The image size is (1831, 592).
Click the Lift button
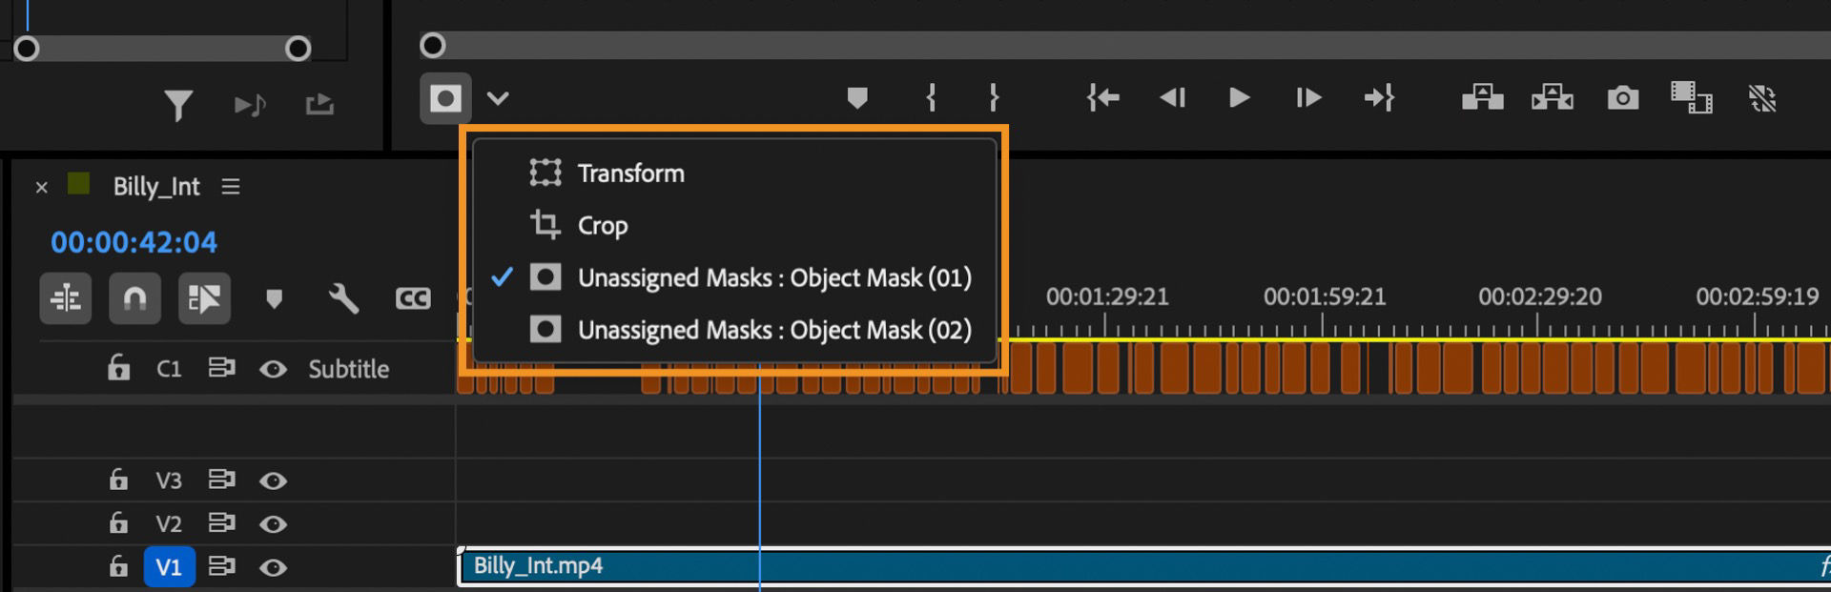pos(1483,97)
